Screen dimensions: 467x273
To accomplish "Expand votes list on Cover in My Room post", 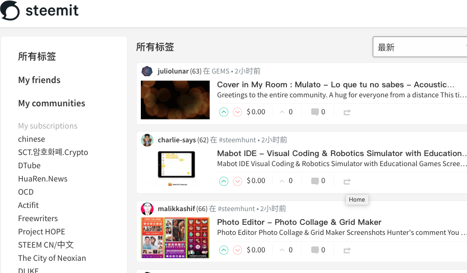I will [286, 112].
